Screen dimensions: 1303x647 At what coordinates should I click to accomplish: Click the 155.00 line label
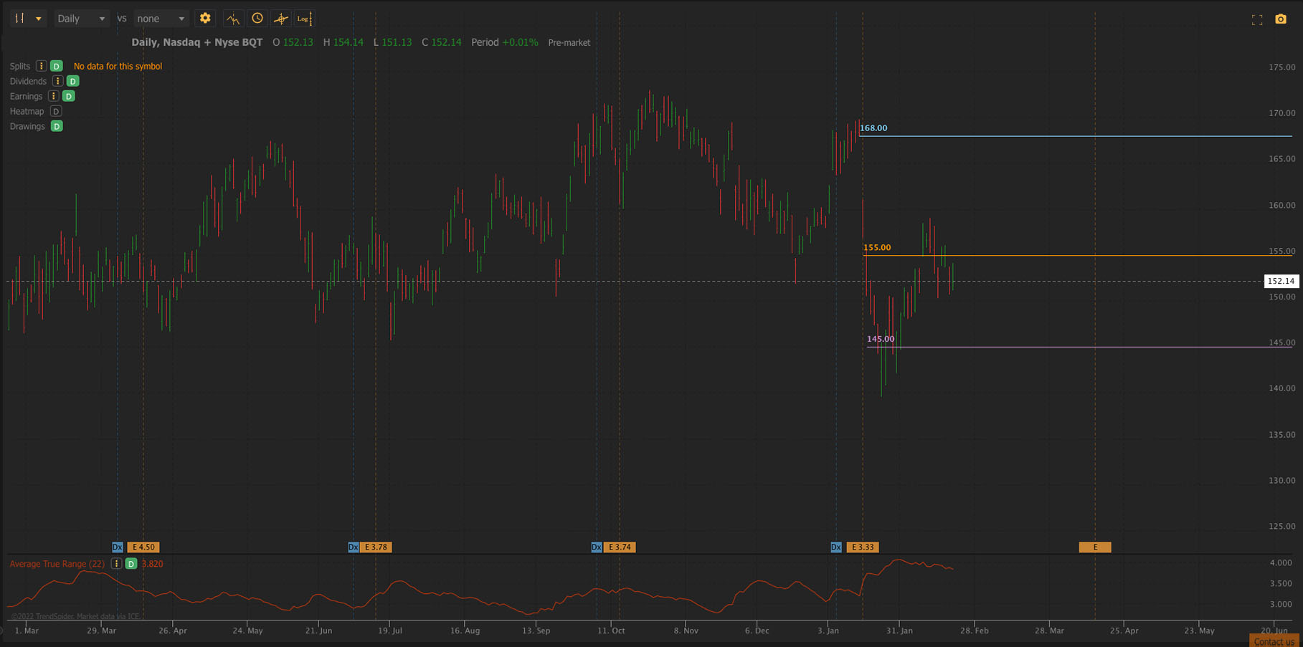click(x=877, y=248)
